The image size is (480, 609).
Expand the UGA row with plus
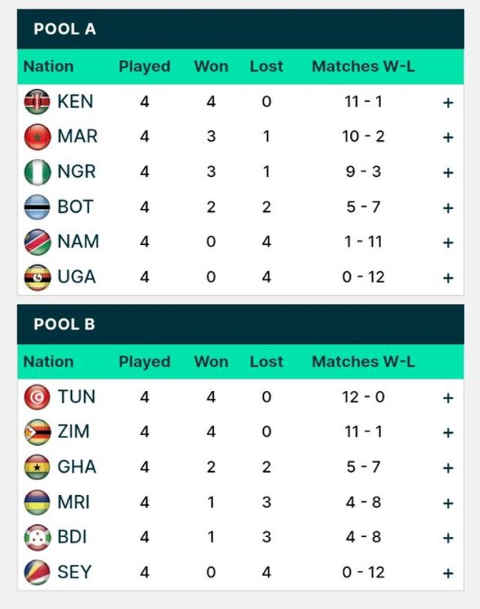coord(448,278)
